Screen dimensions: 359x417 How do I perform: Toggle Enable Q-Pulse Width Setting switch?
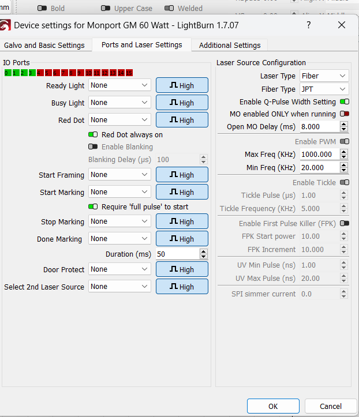click(x=345, y=102)
